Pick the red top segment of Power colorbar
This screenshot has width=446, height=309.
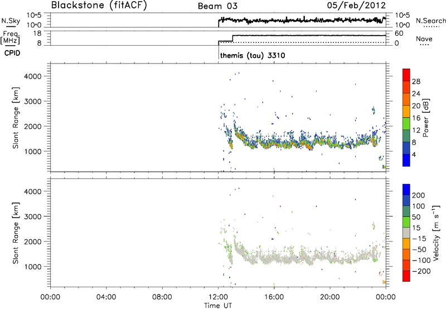click(x=406, y=75)
